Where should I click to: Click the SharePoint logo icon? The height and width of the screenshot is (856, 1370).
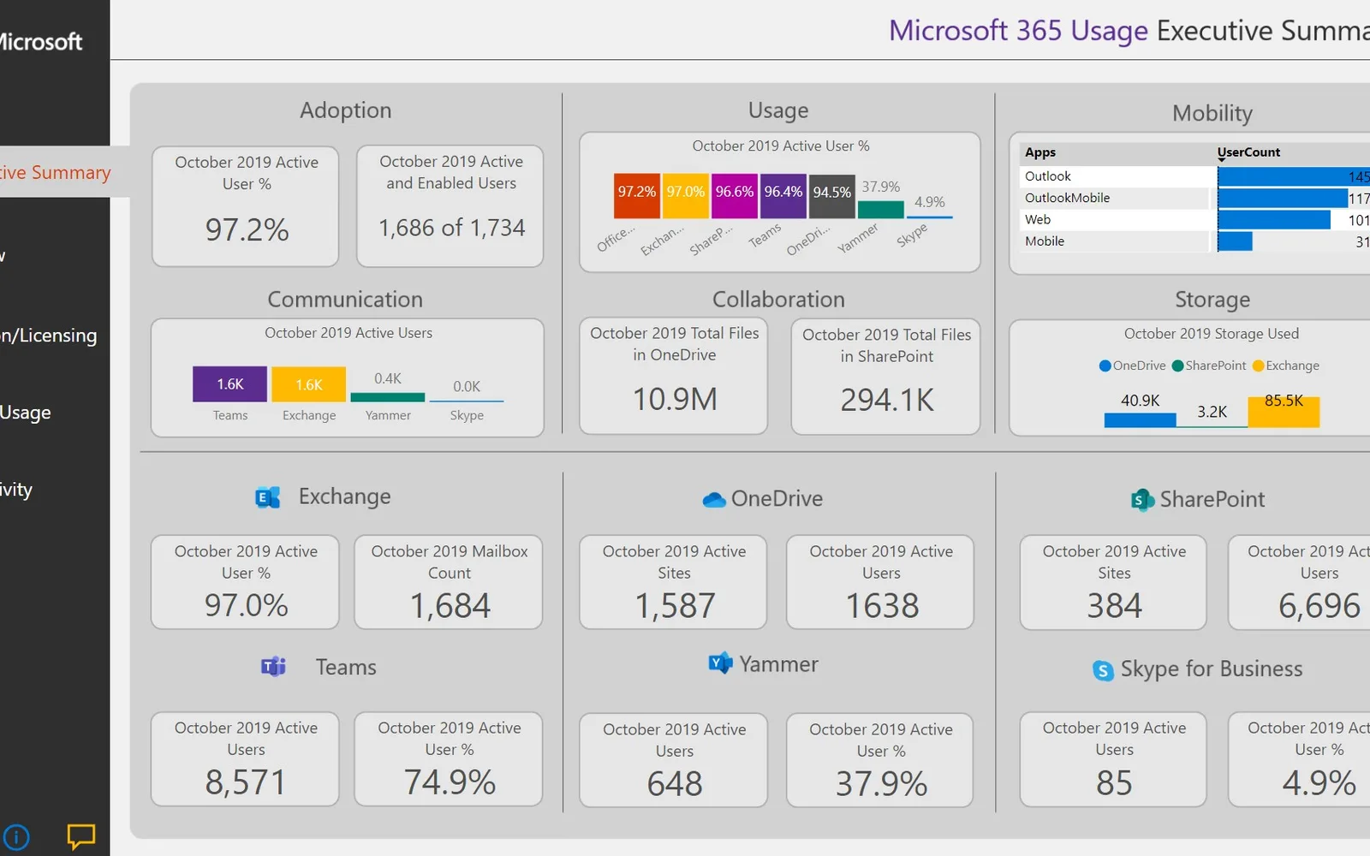point(1142,500)
